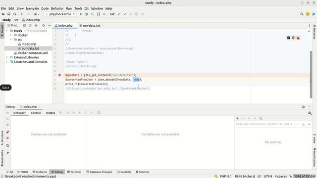Image resolution: width=317 pixels, height=178 pixels.
Task: Hide the Project tool panel
Action: click(x=50, y=25)
